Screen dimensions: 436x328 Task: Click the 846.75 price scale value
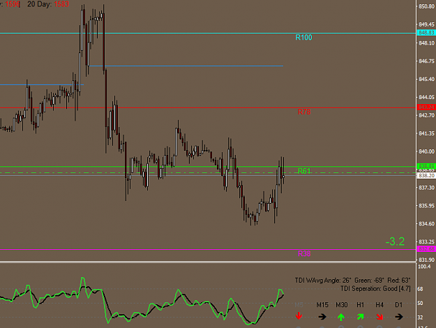coord(426,61)
